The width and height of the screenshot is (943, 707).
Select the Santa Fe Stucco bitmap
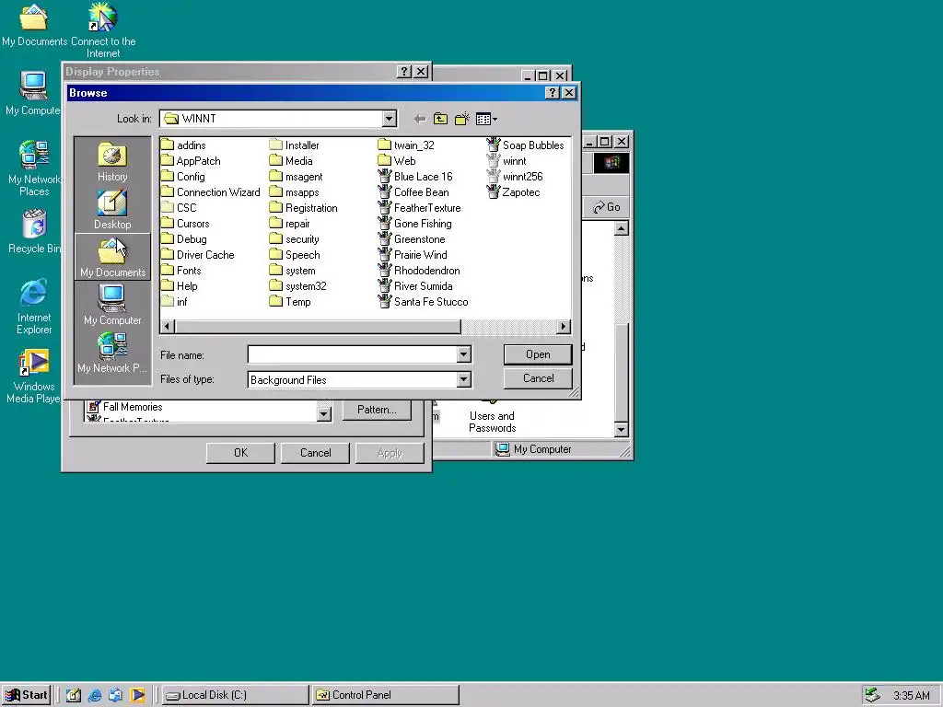point(424,302)
